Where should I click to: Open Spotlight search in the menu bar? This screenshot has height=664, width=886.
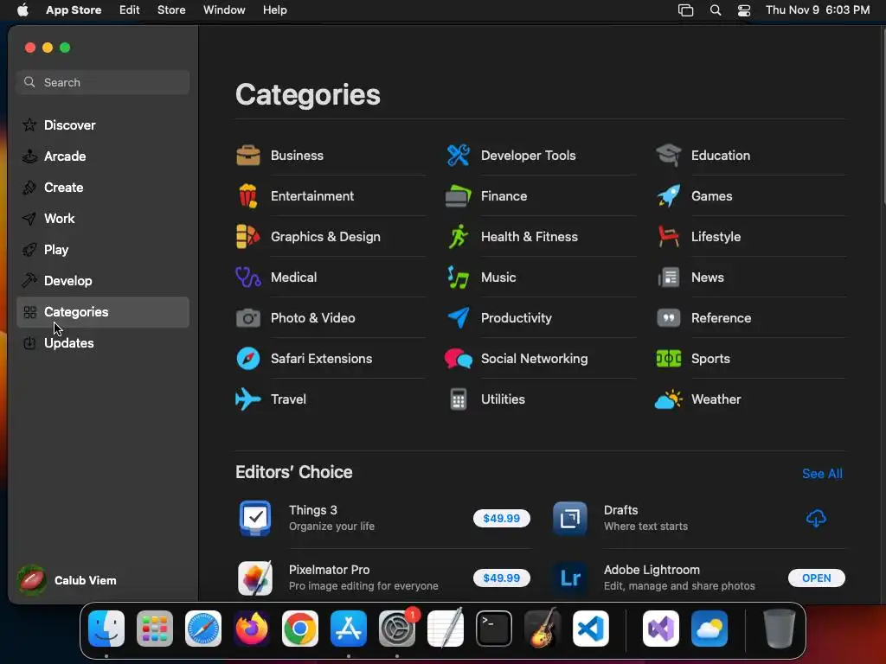pyautogui.click(x=716, y=10)
